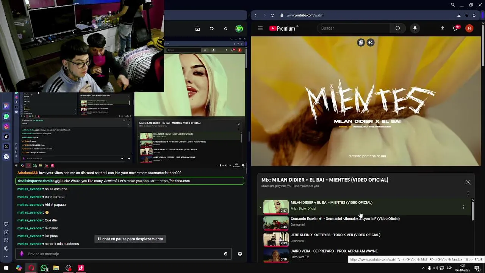The width and height of the screenshot is (485, 273).
Task: Focus the Enviar un mensaje chat field
Action: click(x=123, y=254)
